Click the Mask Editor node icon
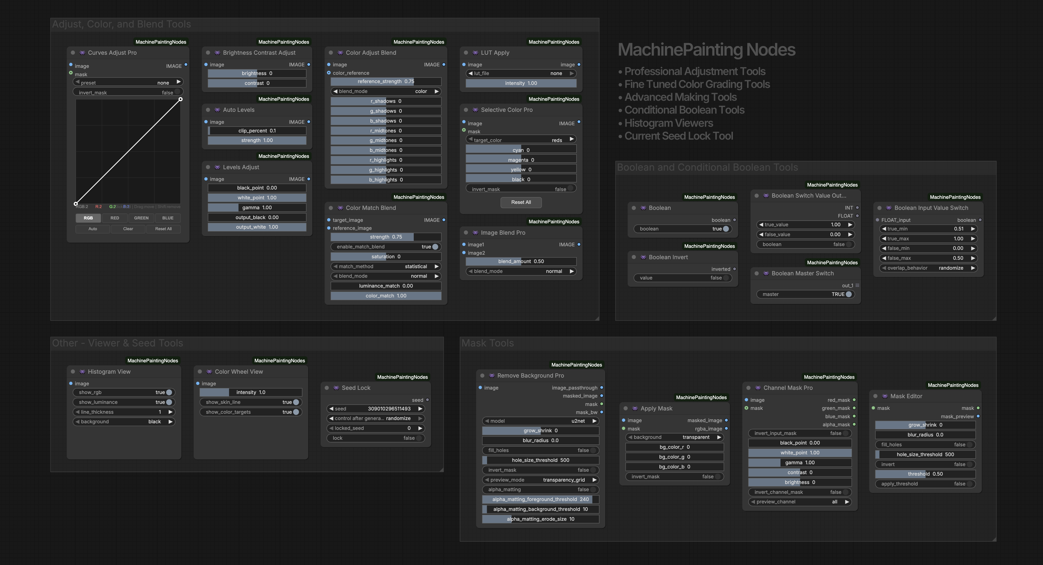Viewport: 1043px width, 565px height. [885, 396]
